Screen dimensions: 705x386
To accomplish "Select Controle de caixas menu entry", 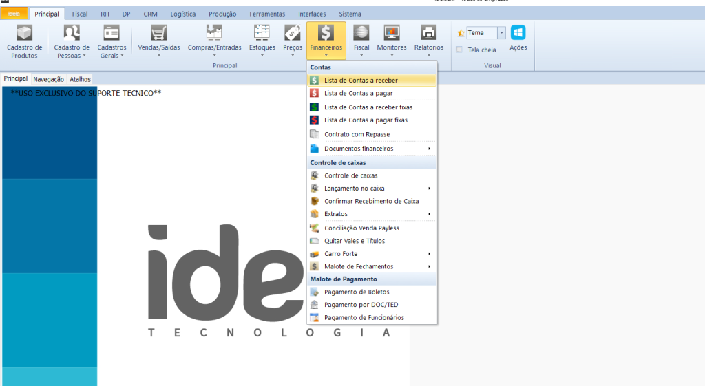I will point(350,175).
